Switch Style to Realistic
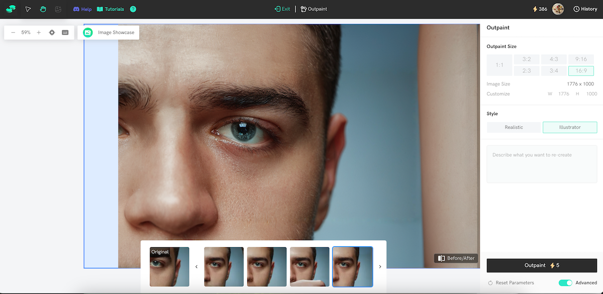 (514, 127)
